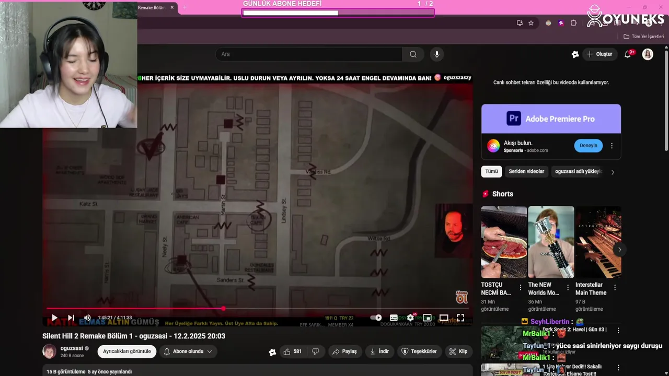Open the player settings gear
This screenshot has height=376, width=669.
tap(410, 318)
